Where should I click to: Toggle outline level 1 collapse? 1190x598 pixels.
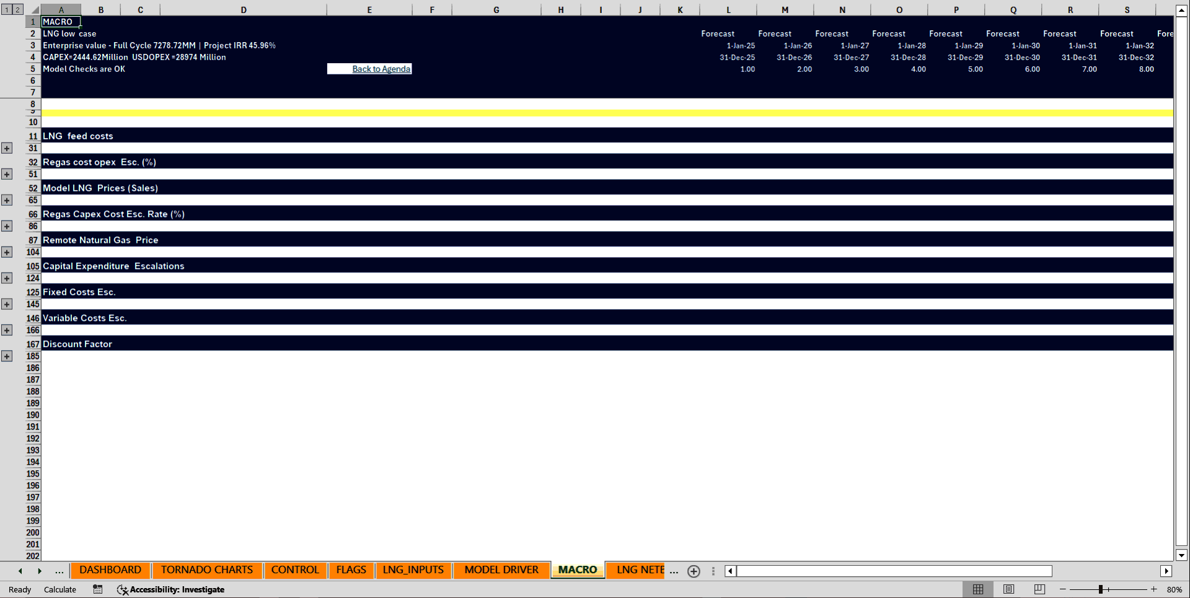click(6, 9)
